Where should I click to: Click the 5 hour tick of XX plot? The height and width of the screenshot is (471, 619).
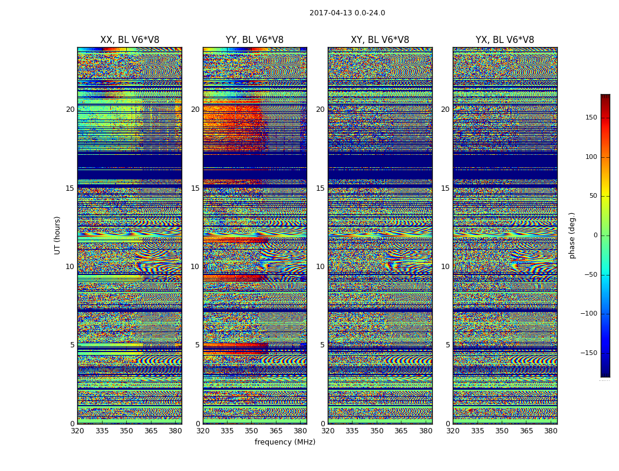(x=72, y=345)
